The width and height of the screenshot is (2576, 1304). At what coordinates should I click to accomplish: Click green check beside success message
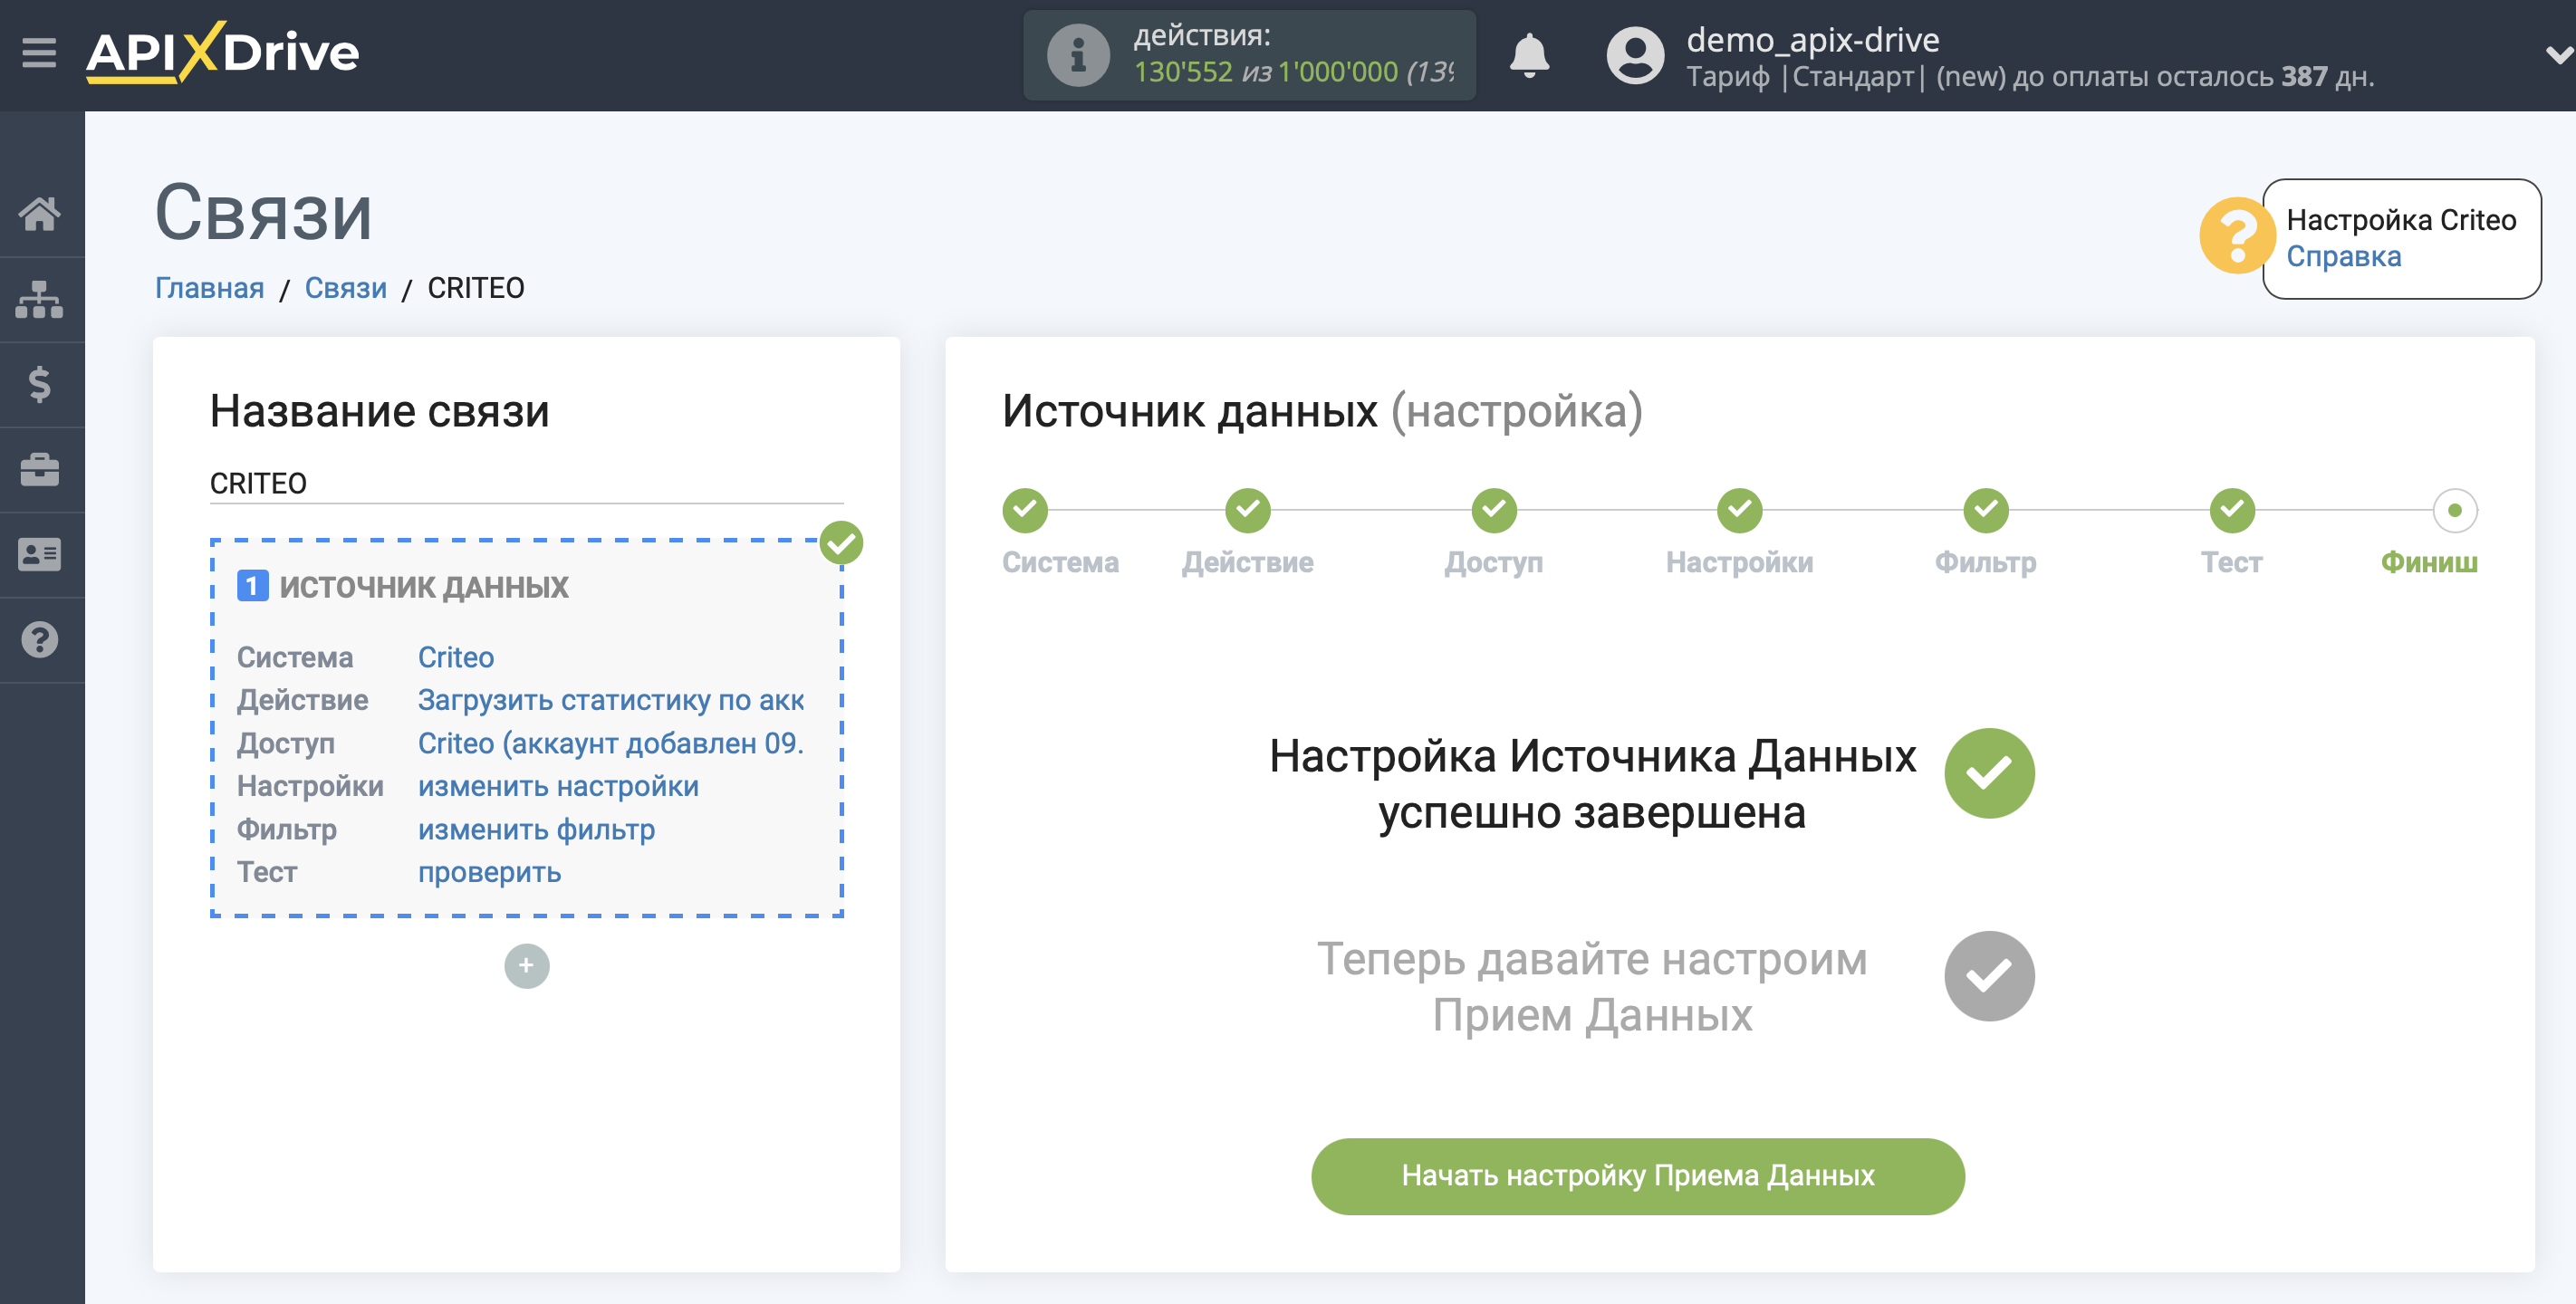[x=1988, y=772]
